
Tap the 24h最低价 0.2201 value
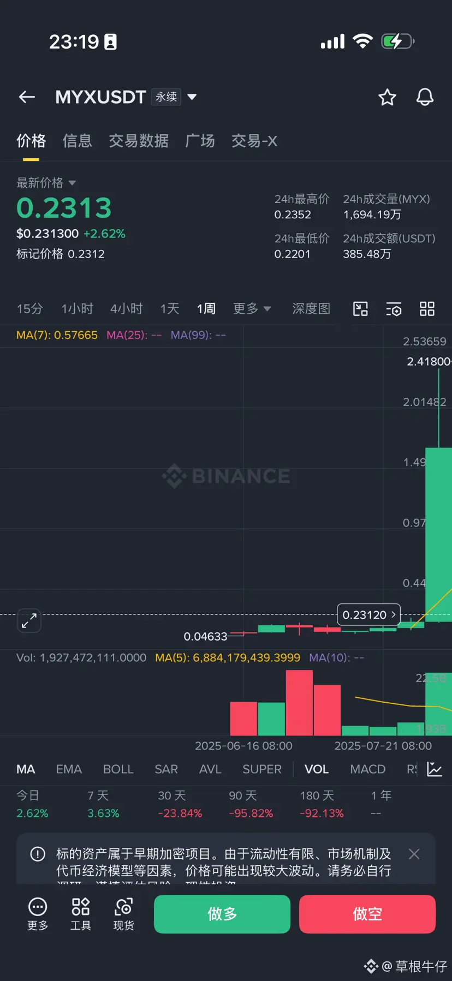coord(292,254)
